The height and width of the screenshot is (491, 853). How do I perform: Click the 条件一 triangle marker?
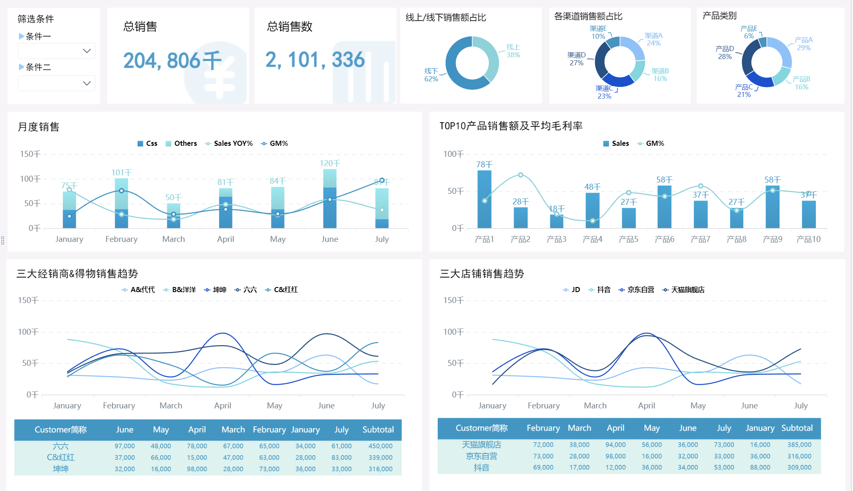21,36
